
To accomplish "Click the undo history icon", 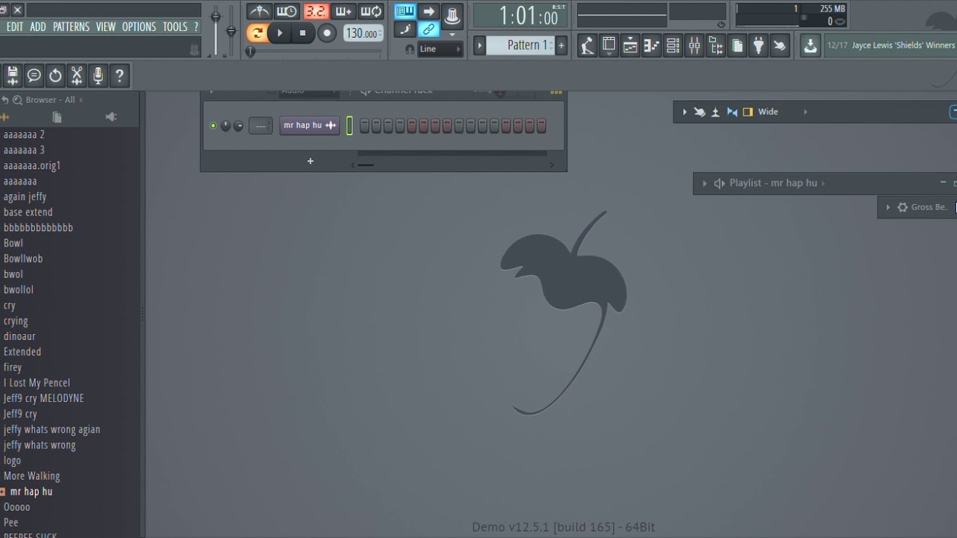I will tap(55, 75).
